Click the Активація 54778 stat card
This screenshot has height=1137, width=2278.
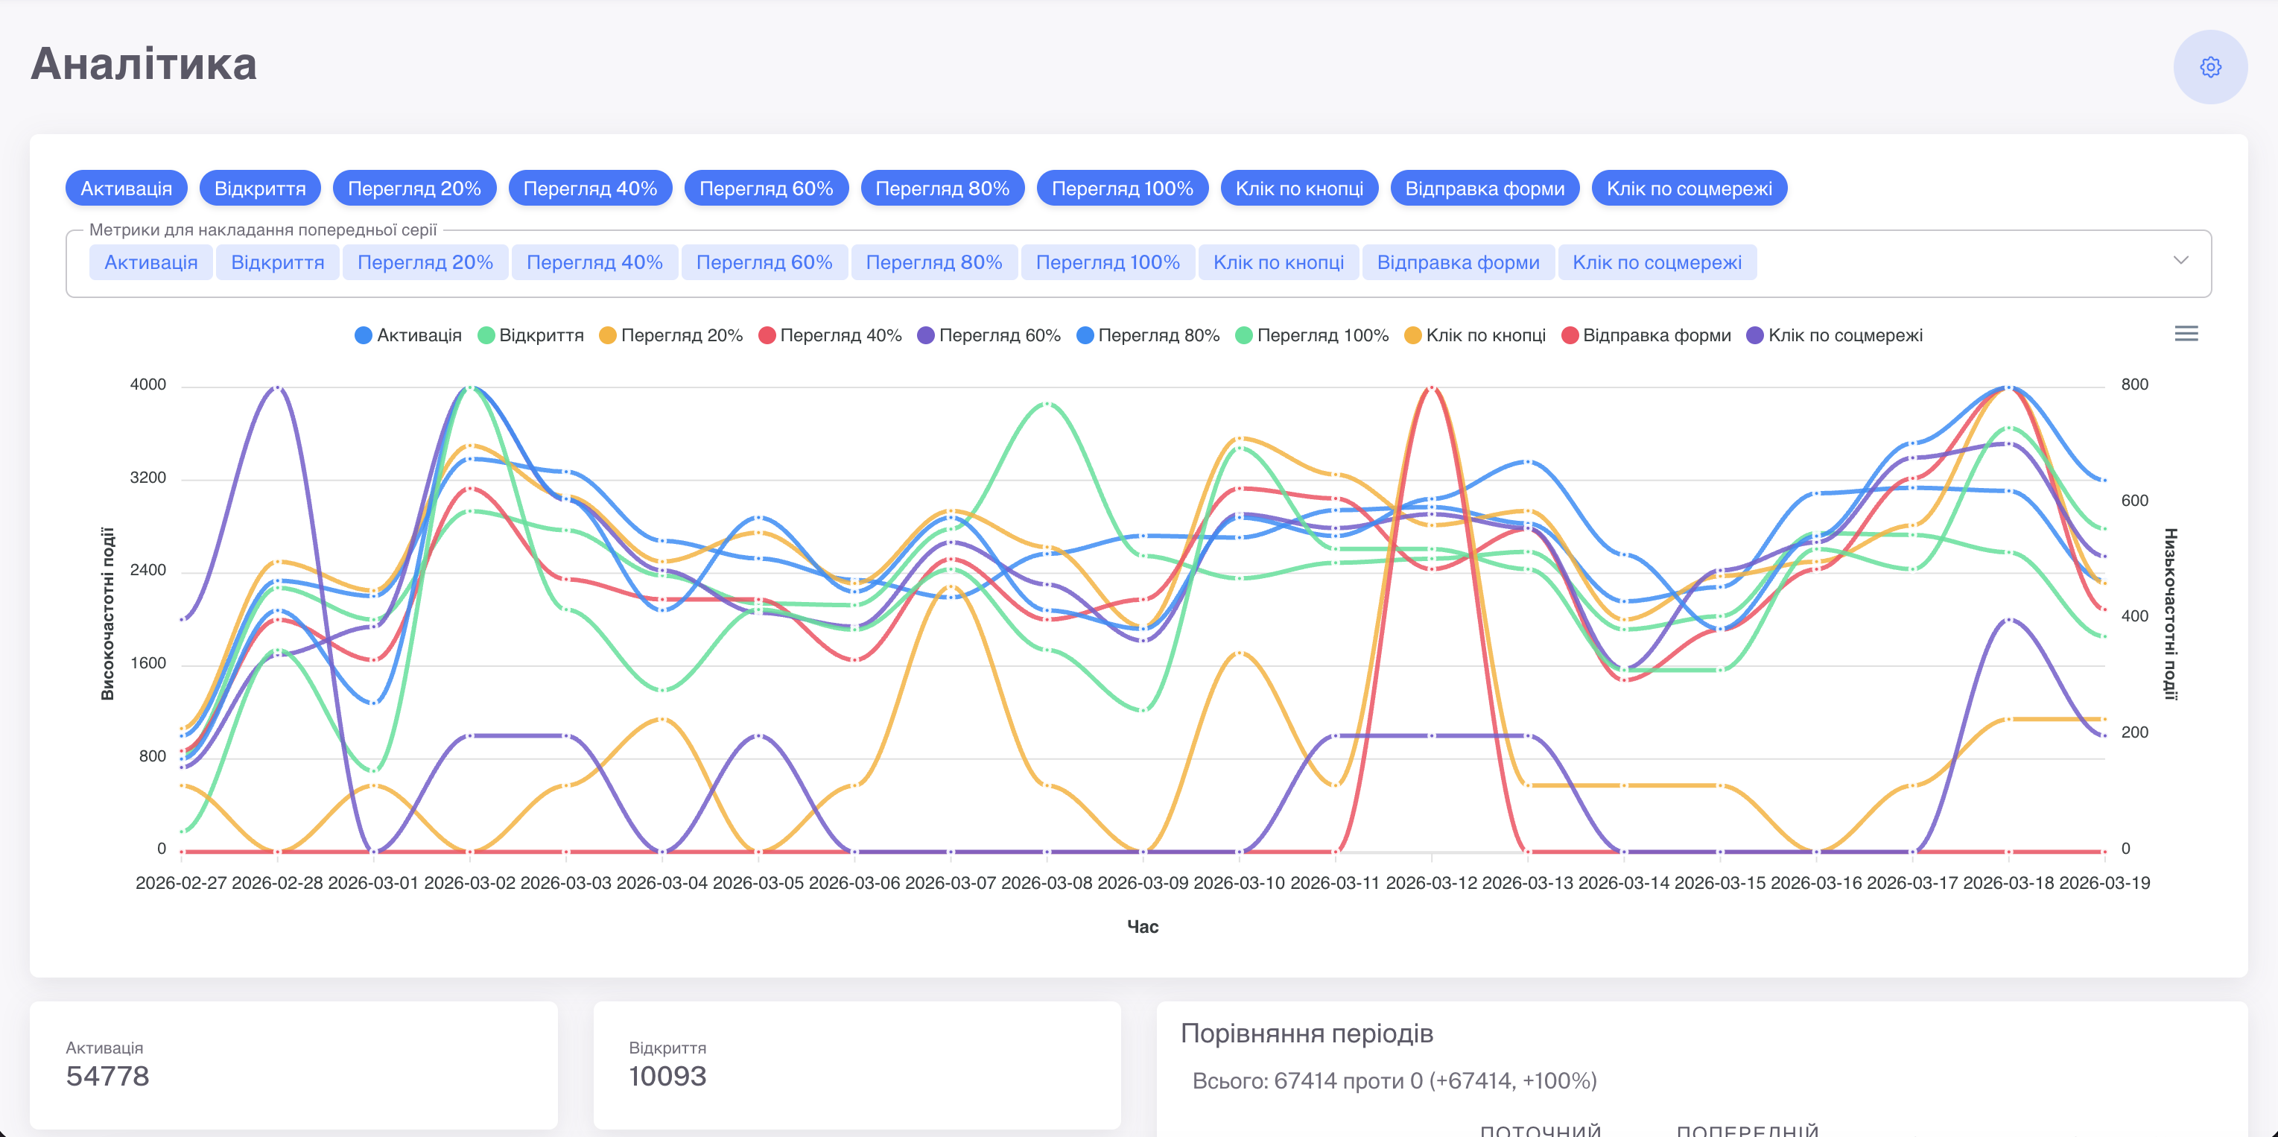point(294,1065)
